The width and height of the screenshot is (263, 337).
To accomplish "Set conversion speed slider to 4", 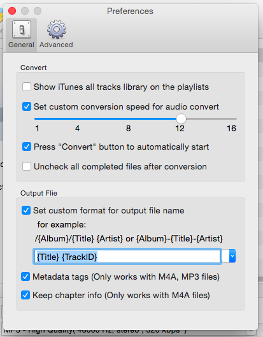I will [77, 118].
